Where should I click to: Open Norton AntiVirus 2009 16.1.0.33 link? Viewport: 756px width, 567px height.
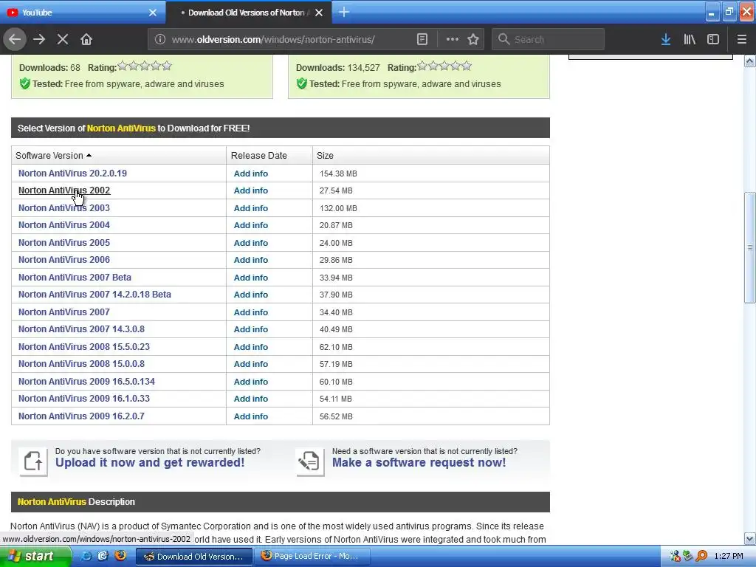point(84,399)
